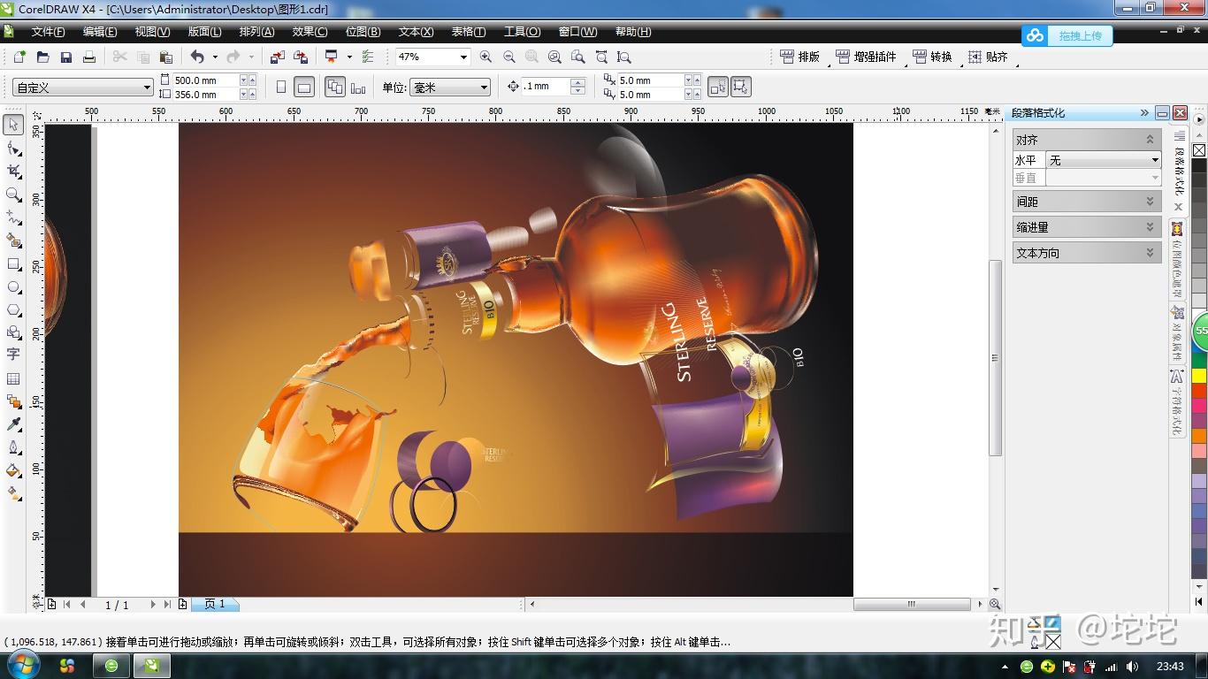This screenshot has width=1208, height=679.
Task: Select the Pick tool in the toolbox
Action: (x=13, y=126)
